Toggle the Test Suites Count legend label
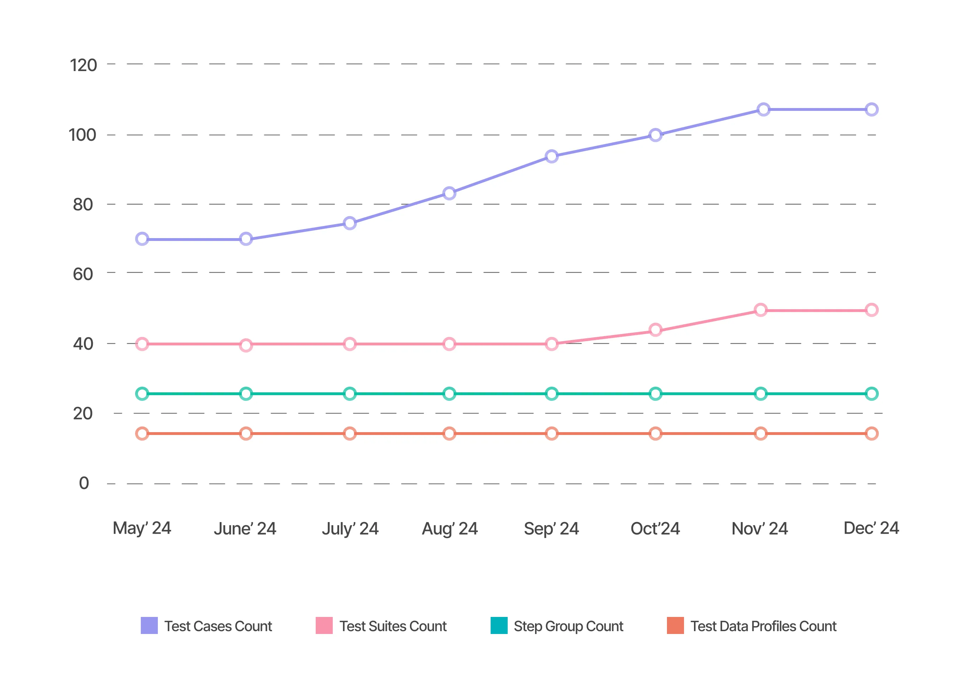This screenshot has height=688, width=967. [393, 626]
